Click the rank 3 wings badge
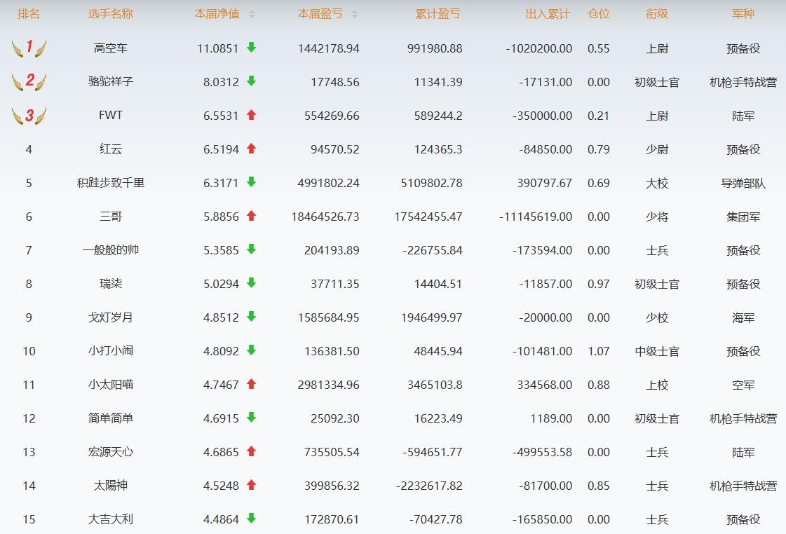Screen dimensions: 786x534 pos(29,116)
